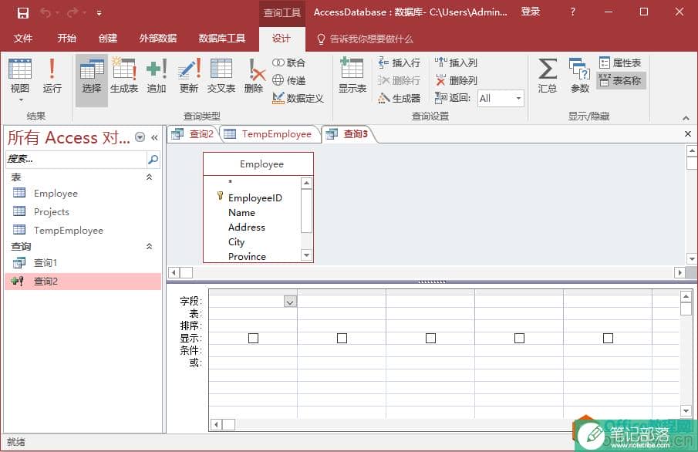Check the 显示 box in second grid column
Viewport: 698px width, 452px height.
(x=342, y=339)
